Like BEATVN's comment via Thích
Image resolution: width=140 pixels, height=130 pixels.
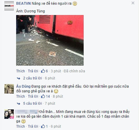point(21,71)
